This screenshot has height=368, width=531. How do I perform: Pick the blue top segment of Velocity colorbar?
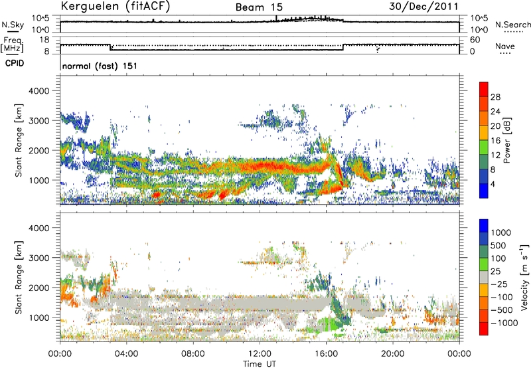(484, 226)
